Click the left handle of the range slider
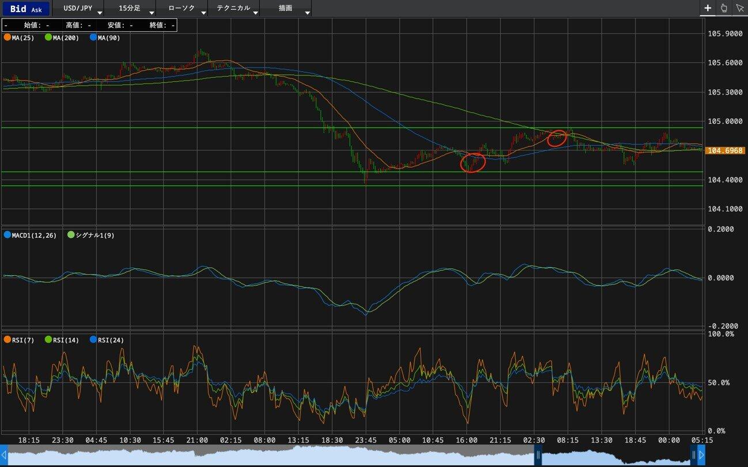 [x=538, y=455]
